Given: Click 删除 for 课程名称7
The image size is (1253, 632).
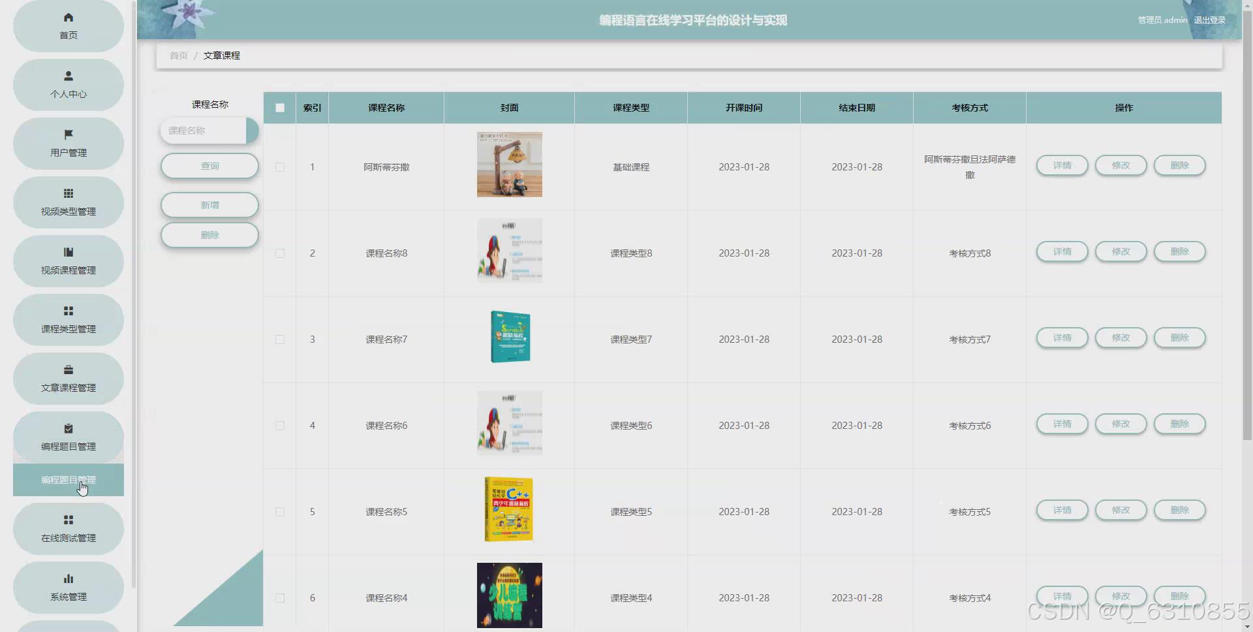Looking at the screenshot, I should pos(1179,338).
